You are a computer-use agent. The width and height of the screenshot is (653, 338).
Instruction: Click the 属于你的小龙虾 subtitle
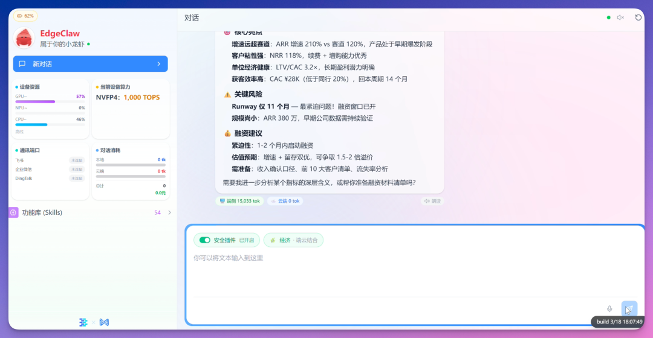(62, 44)
